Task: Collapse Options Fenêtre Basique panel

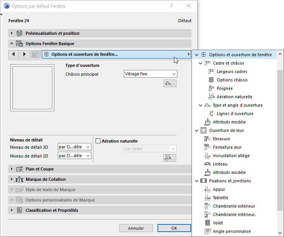Action: point(12,44)
